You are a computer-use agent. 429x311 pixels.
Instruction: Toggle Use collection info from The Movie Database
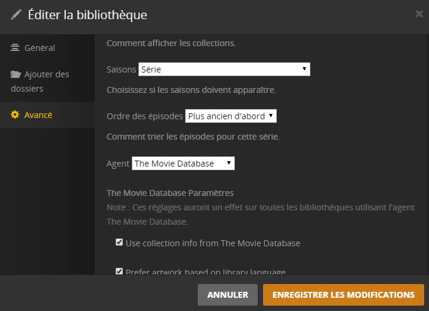coord(119,243)
